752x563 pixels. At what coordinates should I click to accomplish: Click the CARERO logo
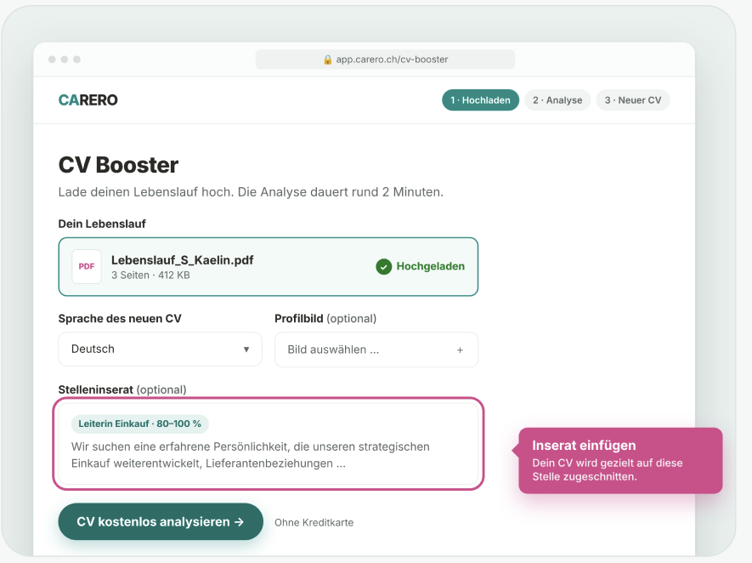point(88,100)
